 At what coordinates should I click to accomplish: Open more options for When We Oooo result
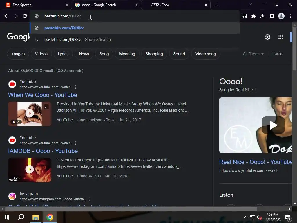[75, 87]
